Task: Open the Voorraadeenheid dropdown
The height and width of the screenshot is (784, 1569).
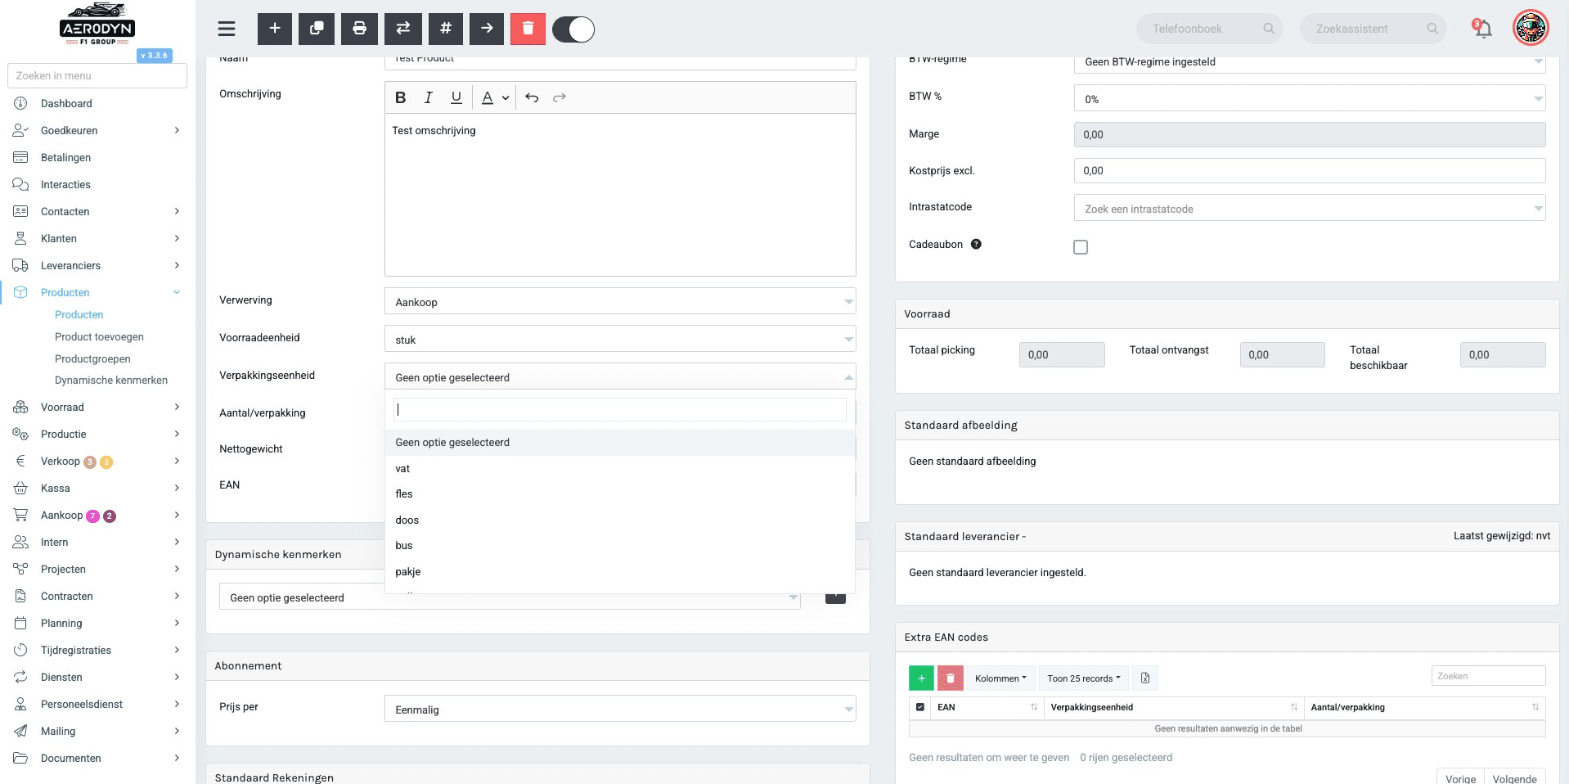Action: point(620,339)
